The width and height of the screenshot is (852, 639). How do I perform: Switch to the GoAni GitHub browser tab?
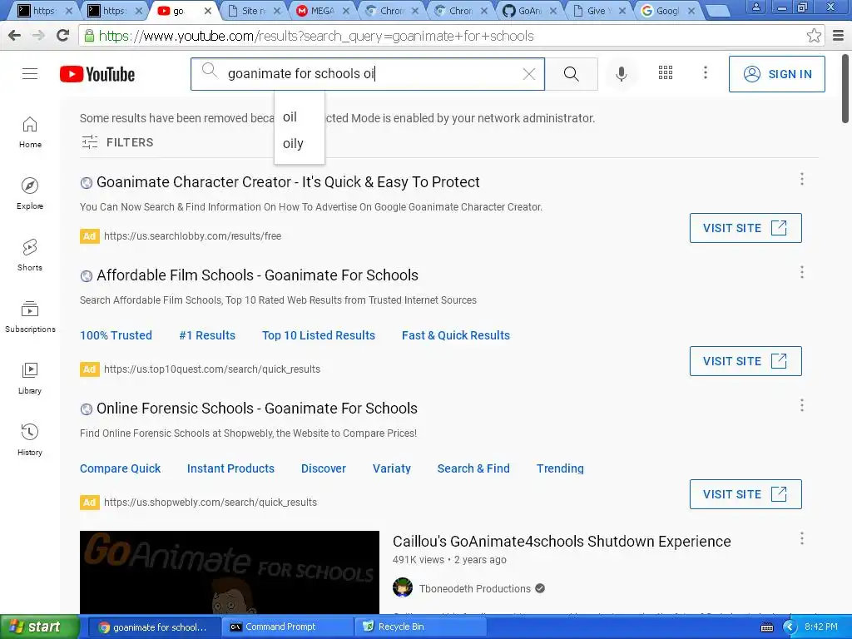(x=529, y=11)
